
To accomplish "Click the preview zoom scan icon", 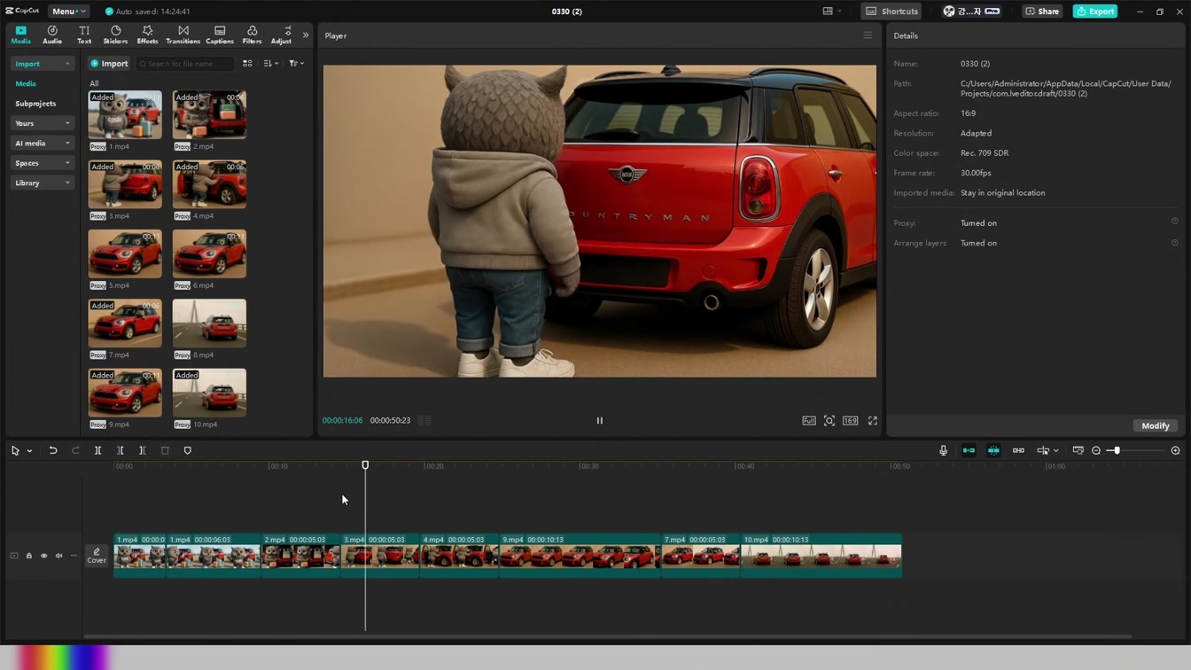I will coord(829,421).
